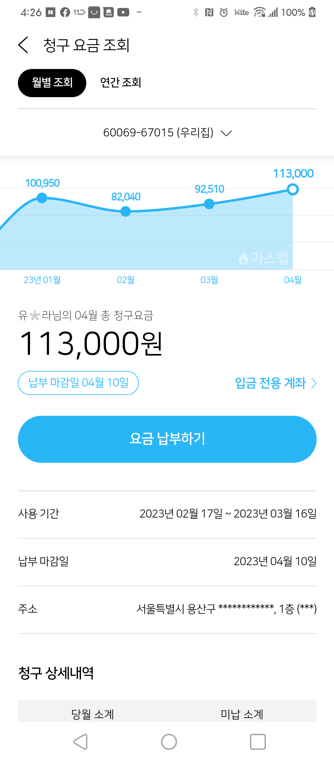Select the 03월 data point on chart
This screenshot has width=334, height=761.
pyautogui.click(x=209, y=204)
